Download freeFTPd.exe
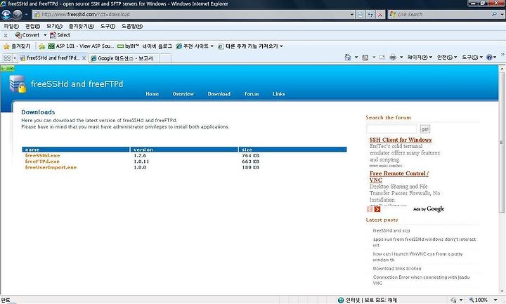The height and width of the screenshot is (304, 506). point(42,161)
